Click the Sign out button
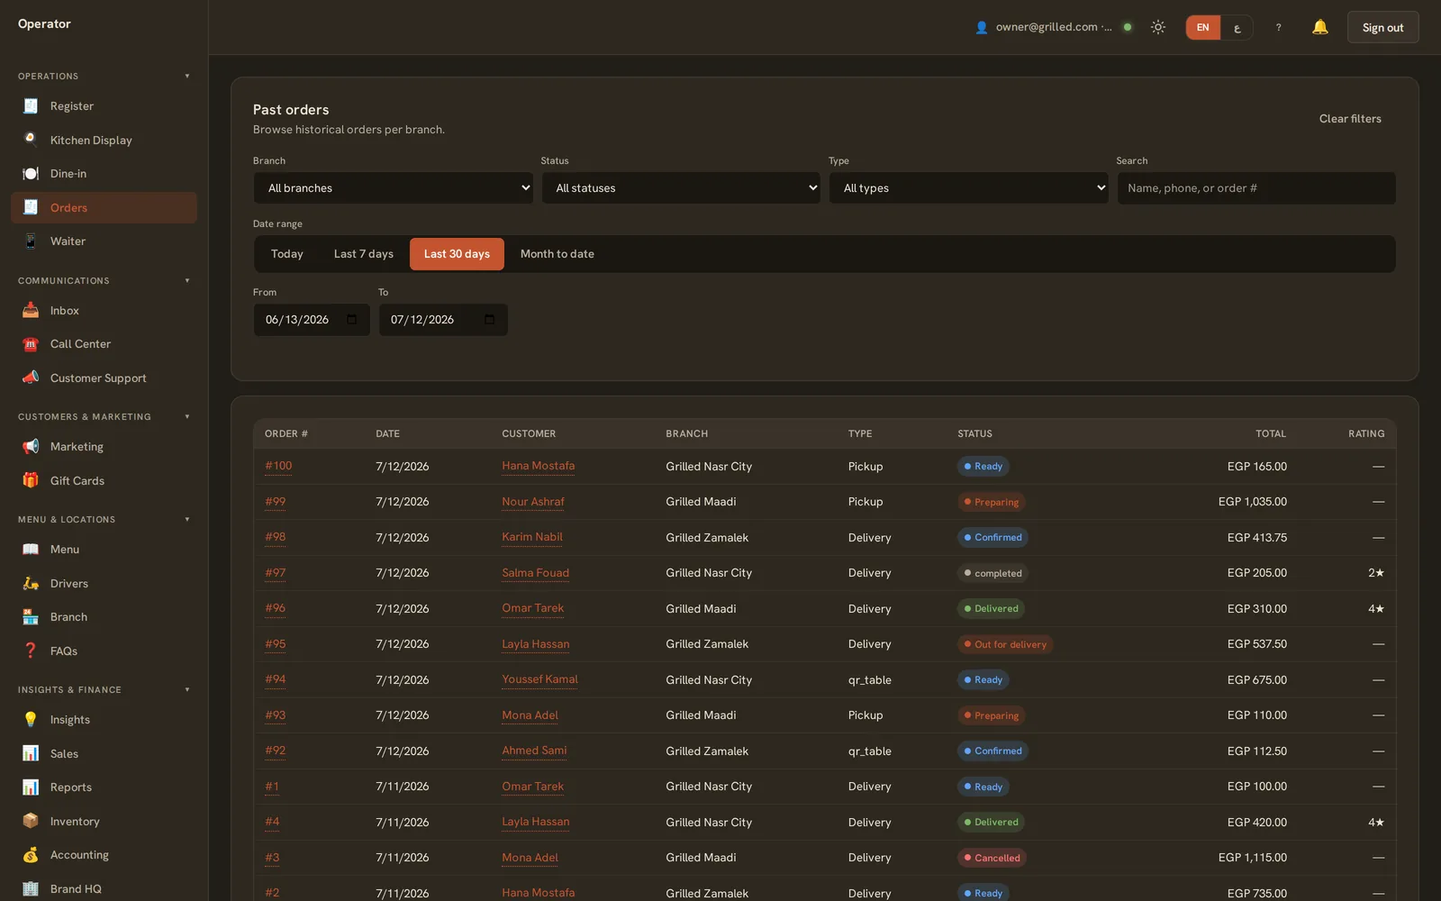The image size is (1441, 901). tap(1382, 28)
